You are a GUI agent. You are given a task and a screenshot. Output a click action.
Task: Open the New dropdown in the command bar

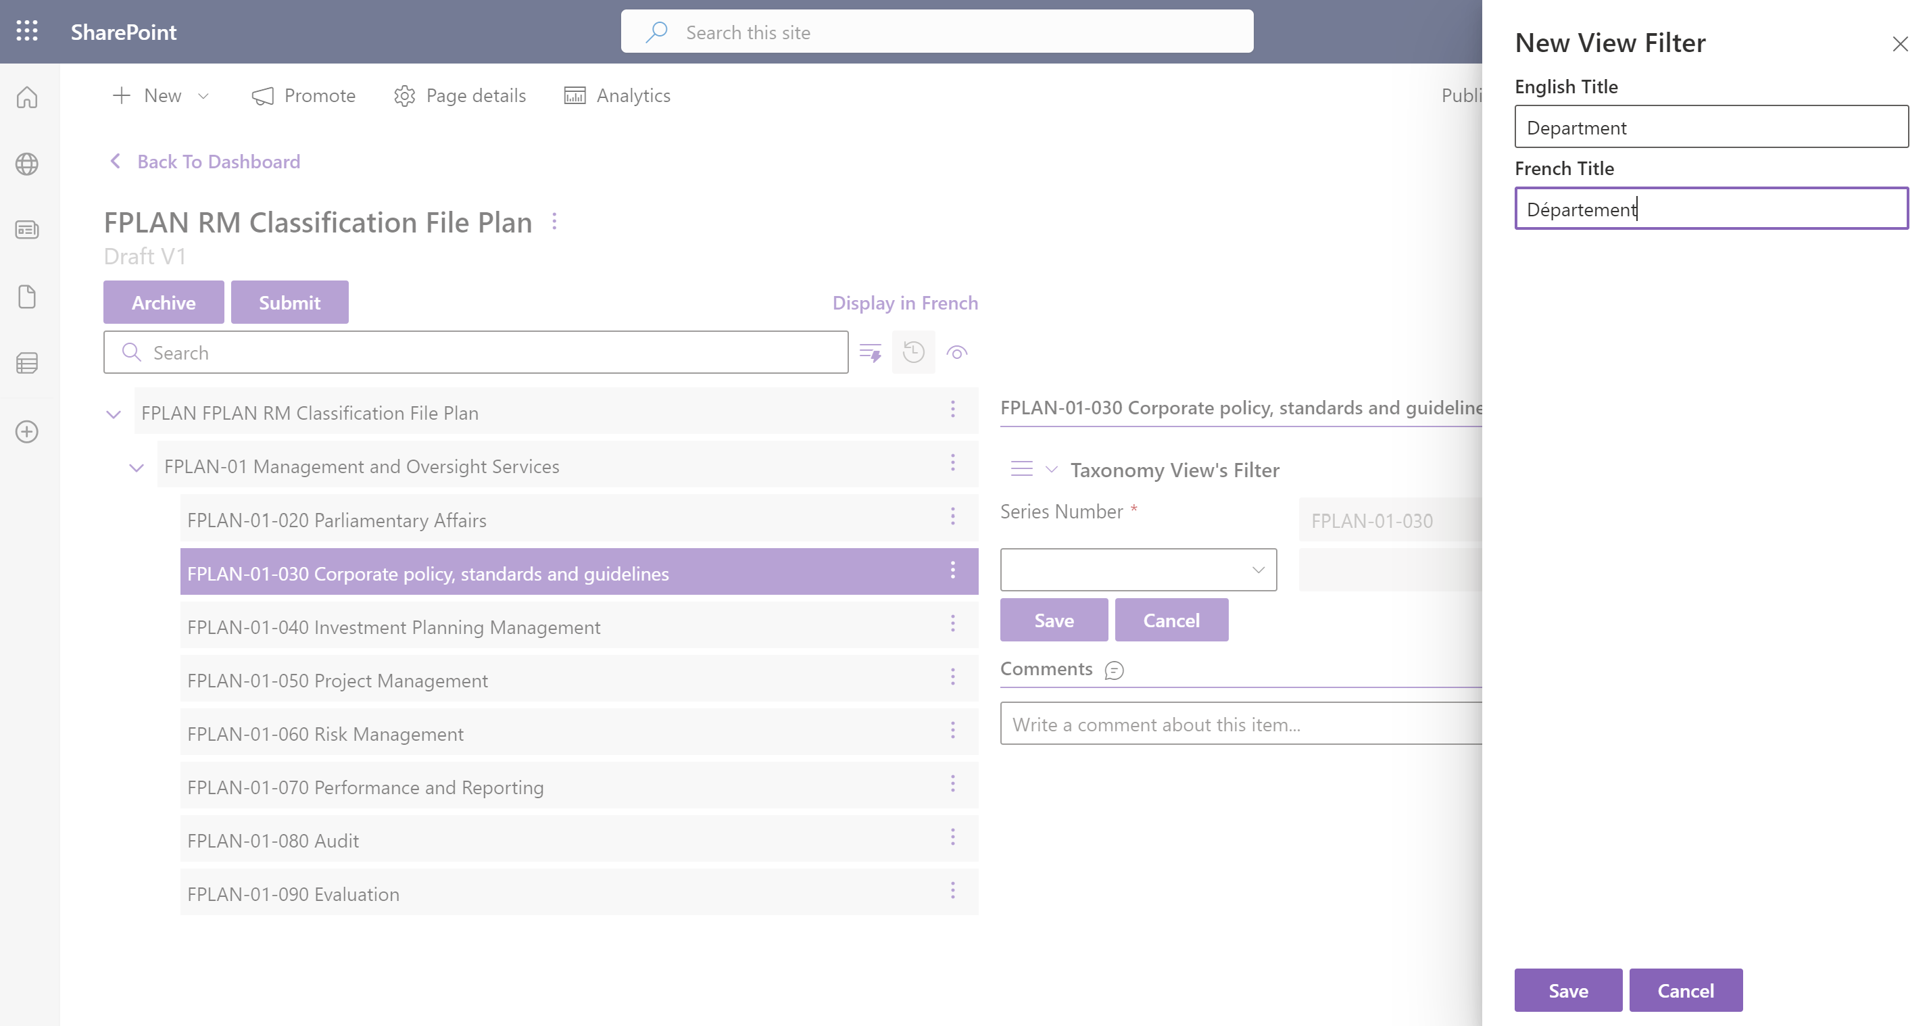click(x=162, y=96)
